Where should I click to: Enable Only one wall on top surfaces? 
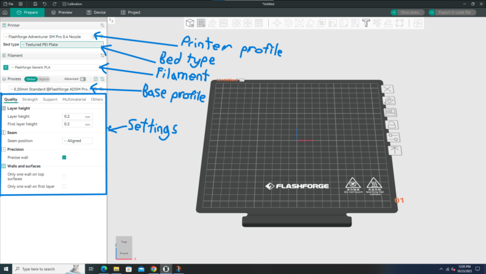64,176
